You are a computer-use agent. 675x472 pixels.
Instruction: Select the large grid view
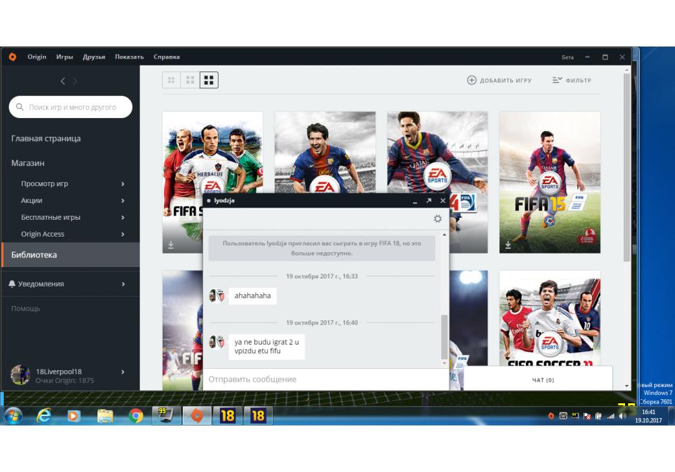(209, 80)
